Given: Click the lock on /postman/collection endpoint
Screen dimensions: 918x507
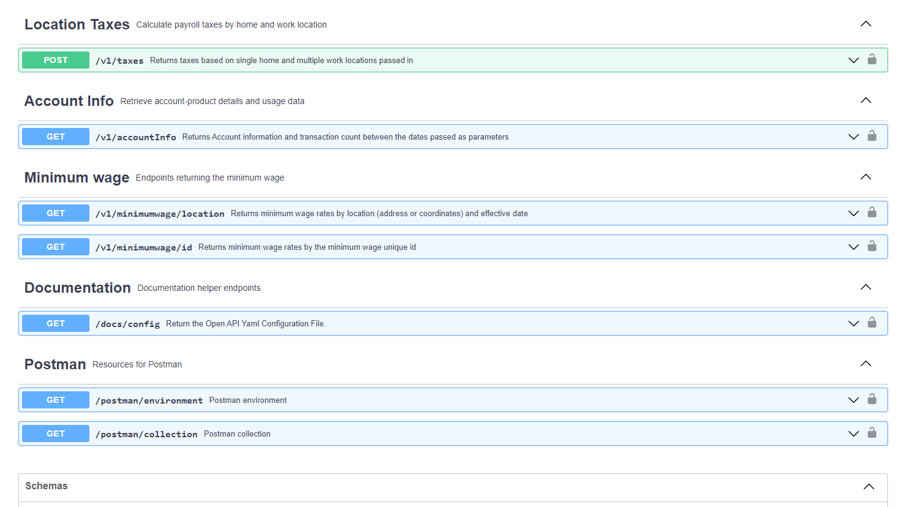Looking at the screenshot, I should pos(872,434).
